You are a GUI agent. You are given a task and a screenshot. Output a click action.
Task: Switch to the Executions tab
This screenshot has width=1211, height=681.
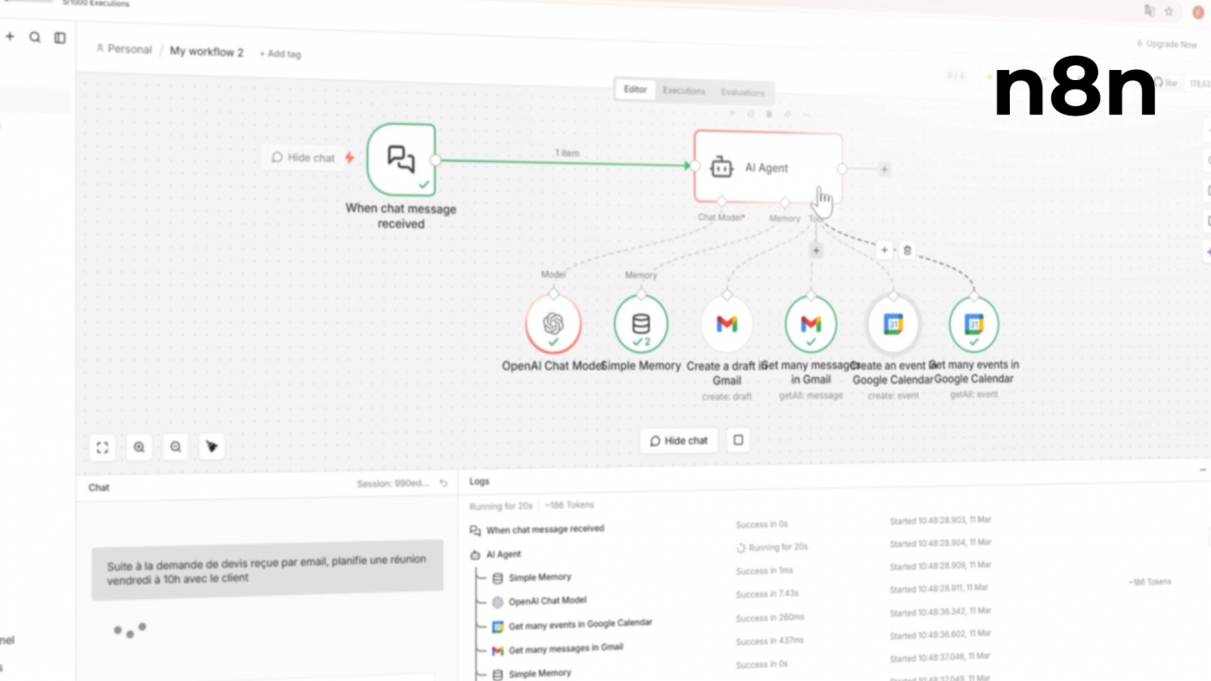[684, 91]
